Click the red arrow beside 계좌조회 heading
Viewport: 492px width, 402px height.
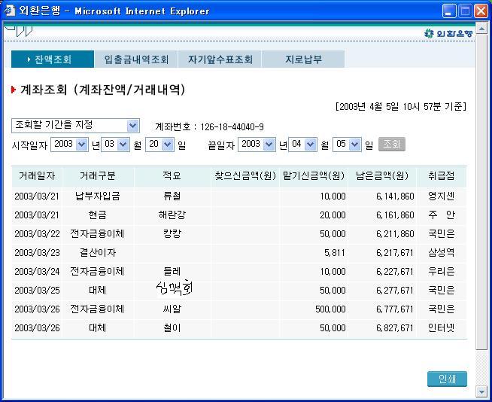(14, 90)
